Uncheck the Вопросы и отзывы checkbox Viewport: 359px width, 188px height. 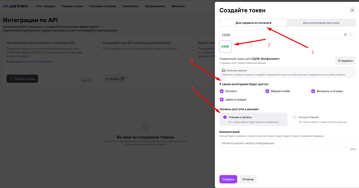[313, 91]
